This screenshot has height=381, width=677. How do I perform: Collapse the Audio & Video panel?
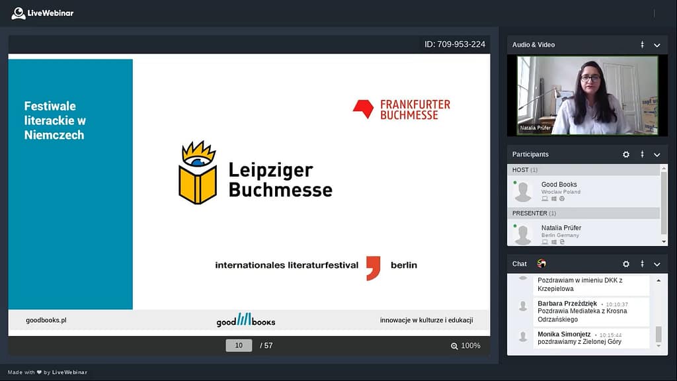657,45
